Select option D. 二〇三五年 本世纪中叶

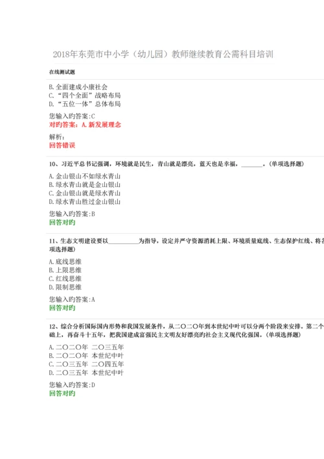[86, 373]
